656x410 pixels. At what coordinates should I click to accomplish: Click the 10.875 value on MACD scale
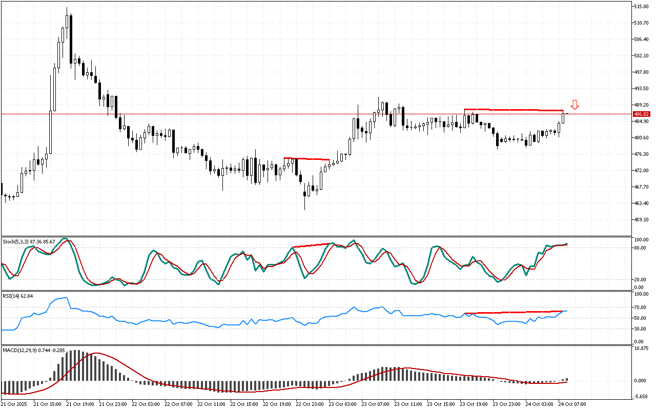pyautogui.click(x=641, y=349)
